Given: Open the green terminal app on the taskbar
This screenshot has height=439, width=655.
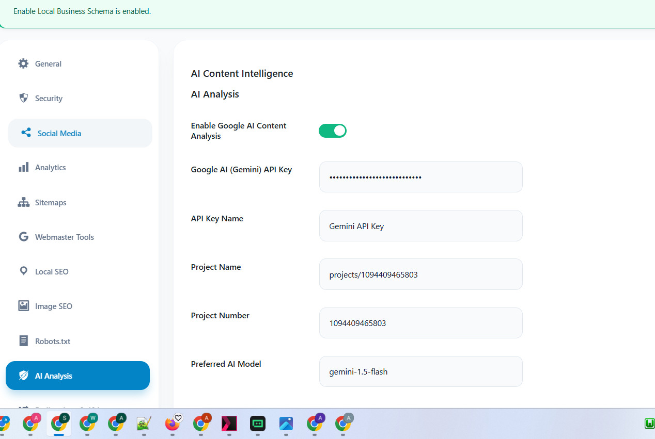Looking at the screenshot, I should 258,424.
